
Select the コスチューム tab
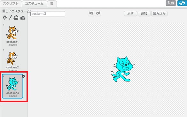34,4
